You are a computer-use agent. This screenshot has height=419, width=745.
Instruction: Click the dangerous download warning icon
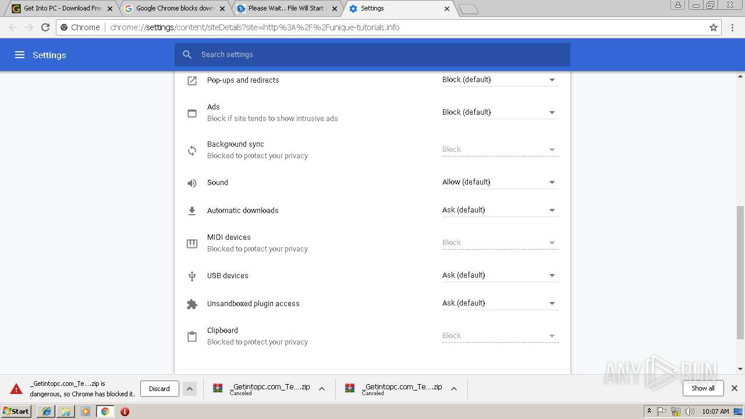point(16,389)
